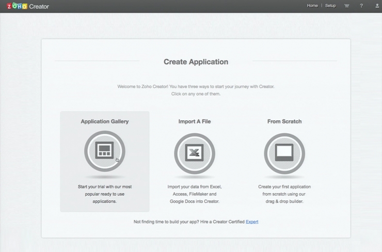This screenshot has height=252, width=382.
Task: Click the From Scratch heading
Action: tap(284, 121)
